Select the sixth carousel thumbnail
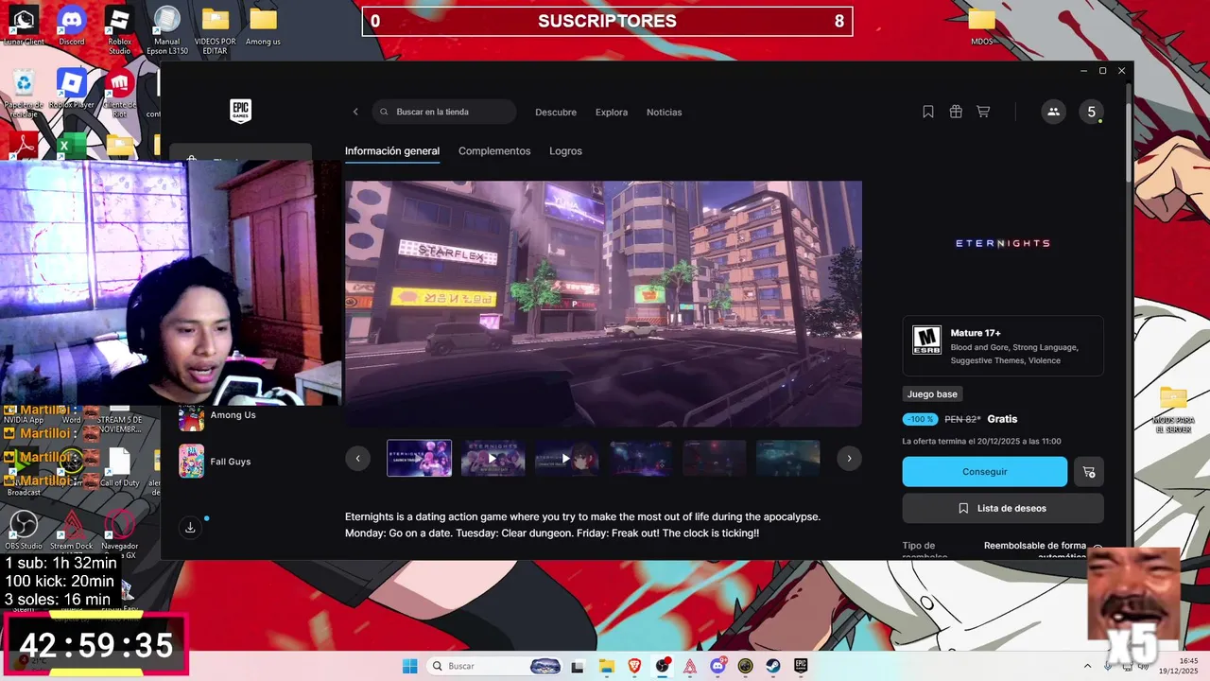1210x681 pixels. pyautogui.click(x=787, y=458)
